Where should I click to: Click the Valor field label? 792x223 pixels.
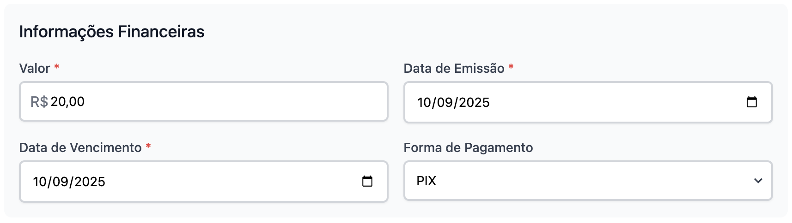(x=35, y=69)
